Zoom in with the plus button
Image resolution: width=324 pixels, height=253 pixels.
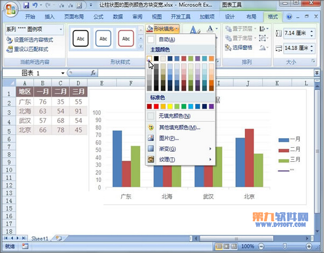click(309, 246)
